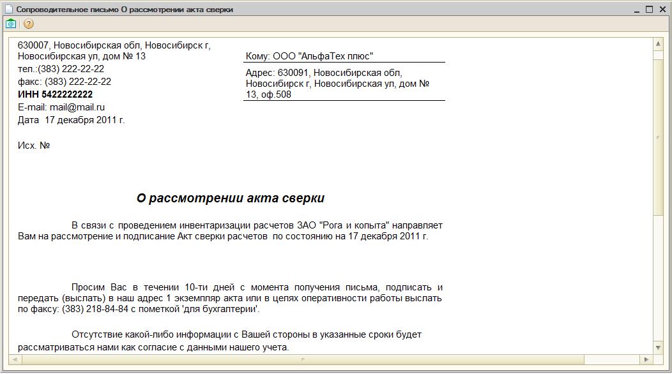Click the vertical scrollbar up arrow
672x374 pixels.
pos(658,43)
